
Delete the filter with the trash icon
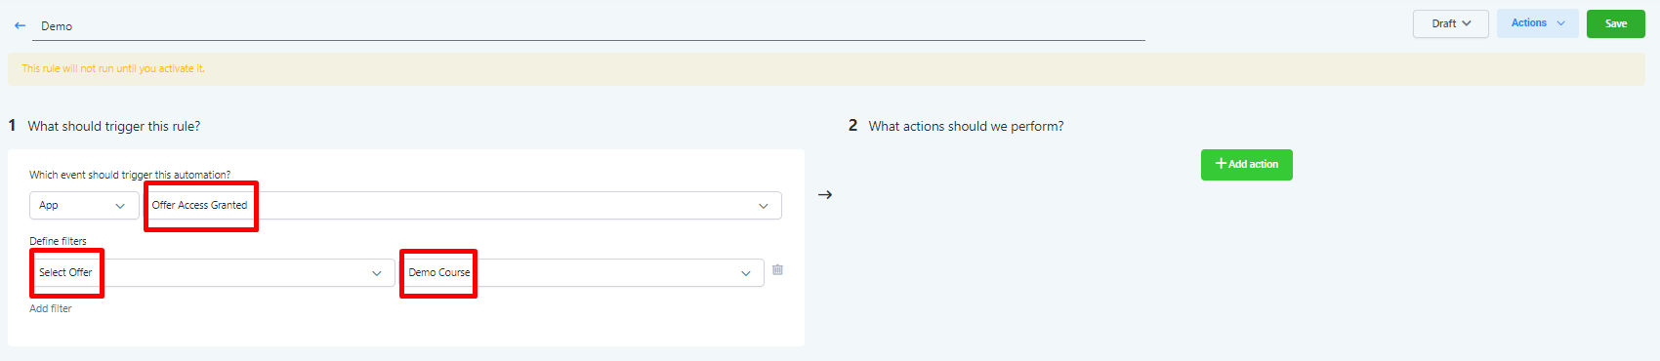coord(777,270)
